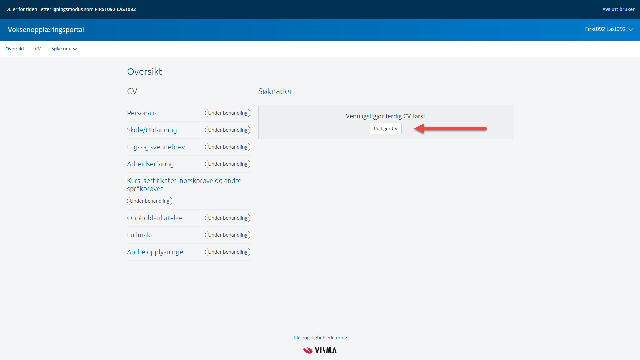Open Fag- og svennebrev link
Screen dimensions: 640x360
[156, 147]
